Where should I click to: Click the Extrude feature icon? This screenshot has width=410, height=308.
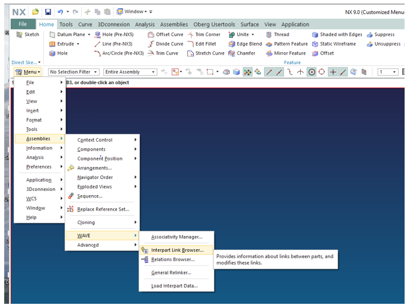tap(52, 44)
